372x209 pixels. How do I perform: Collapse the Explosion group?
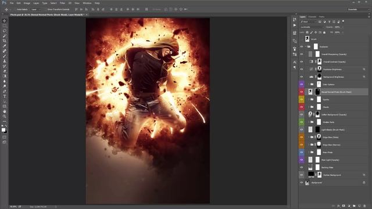coord(306,46)
